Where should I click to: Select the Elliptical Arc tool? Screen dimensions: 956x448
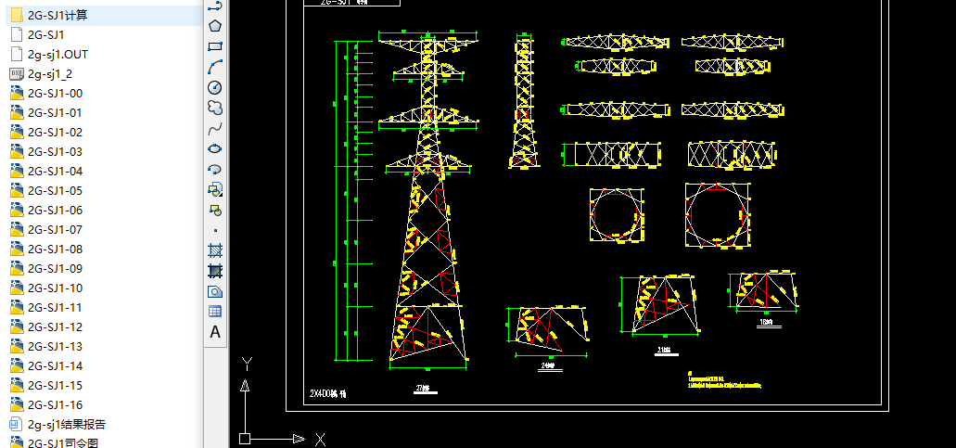pyautogui.click(x=214, y=169)
